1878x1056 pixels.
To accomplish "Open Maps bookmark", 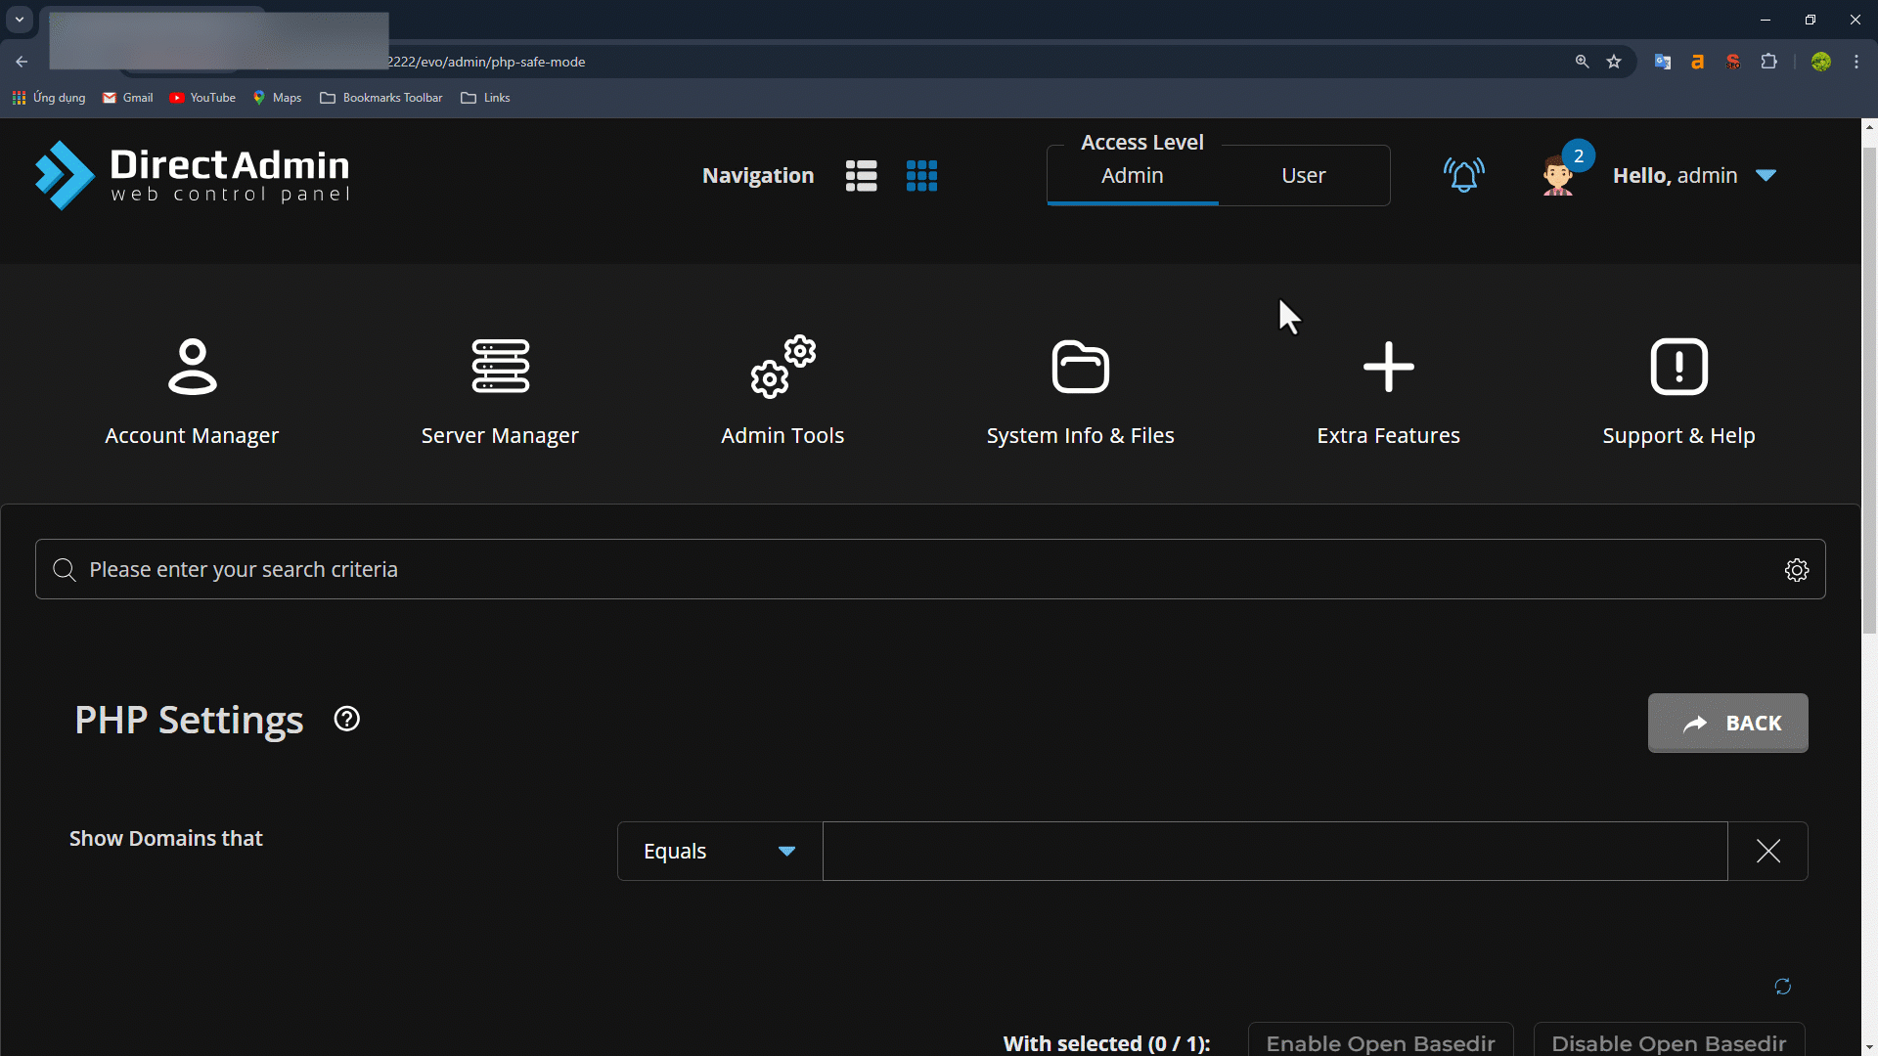I will click(x=277, y=98).
